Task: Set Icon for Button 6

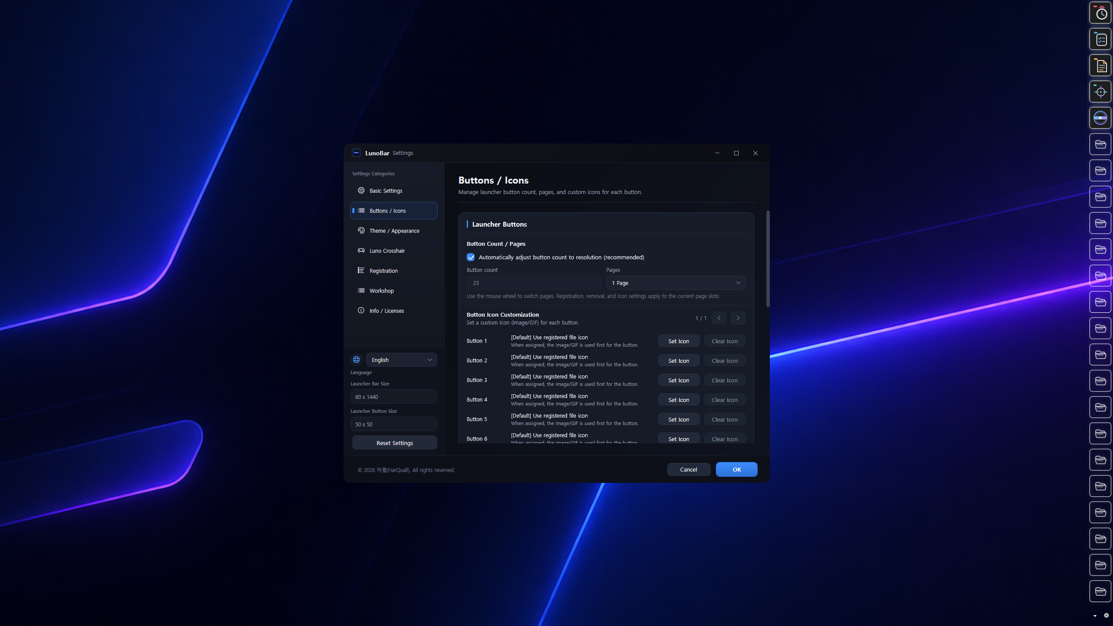Action: (x=678, y=439)
